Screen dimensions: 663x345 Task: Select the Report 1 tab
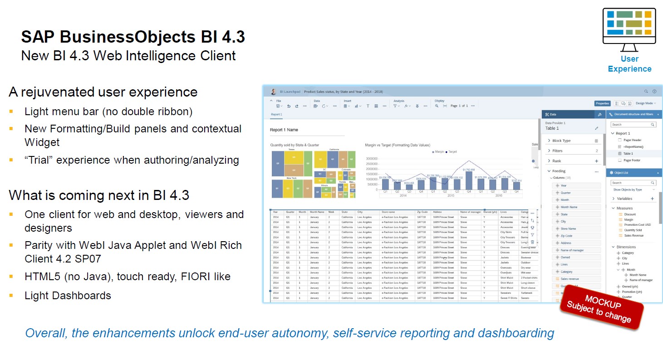(x=276, y=115)
